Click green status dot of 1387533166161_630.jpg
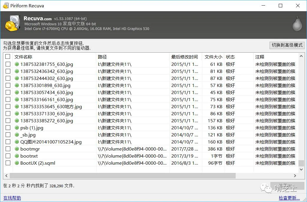Image resolution: width=307 pixels, height=202 pixels. click(x=17, y=99)
